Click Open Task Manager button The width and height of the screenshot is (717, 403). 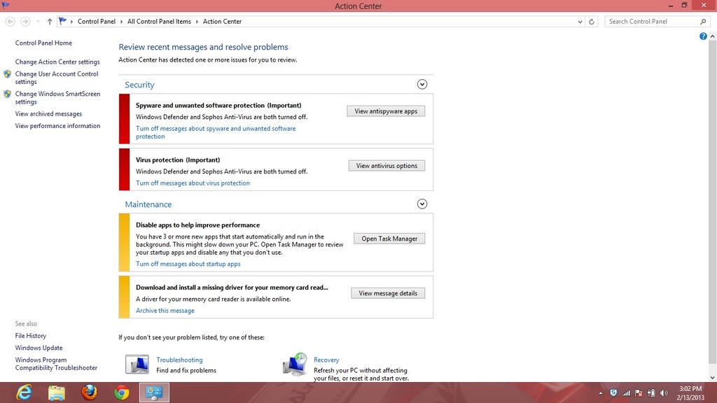(x=389, y=239)
